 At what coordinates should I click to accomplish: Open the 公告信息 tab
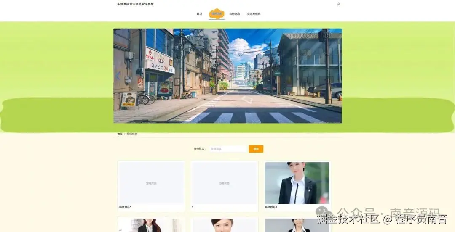pos(235,14)
